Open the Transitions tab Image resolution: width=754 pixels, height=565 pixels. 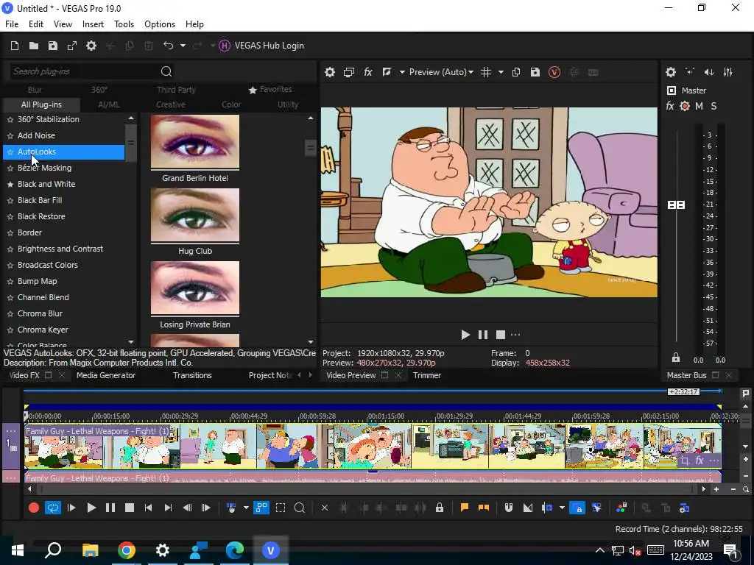(192, 375)
